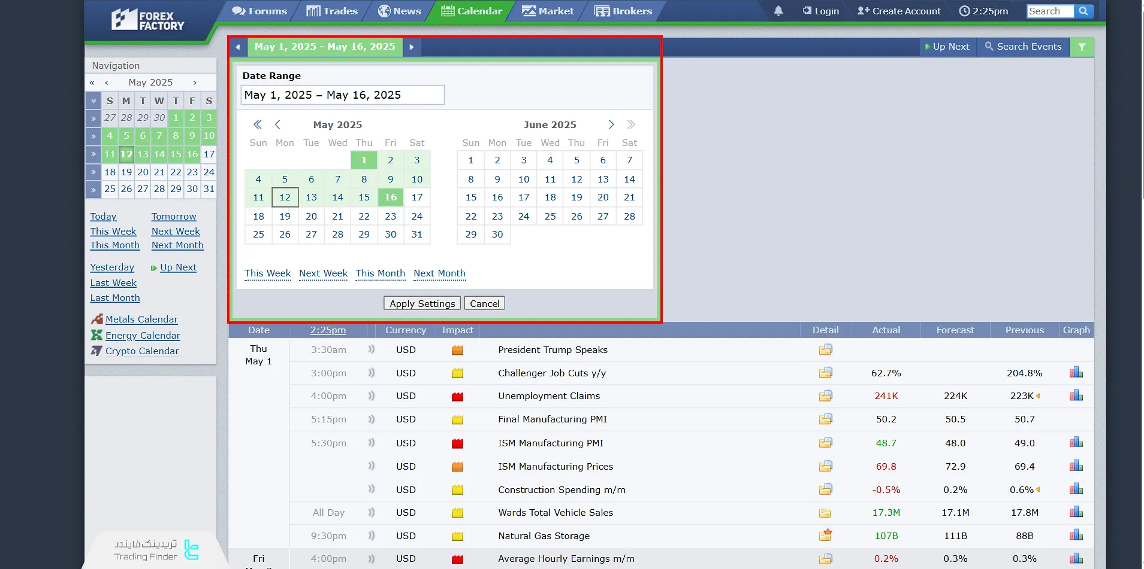Click the notifications bell icon
The width and height of the screenshot is (1144, 569).
point(778,11)
